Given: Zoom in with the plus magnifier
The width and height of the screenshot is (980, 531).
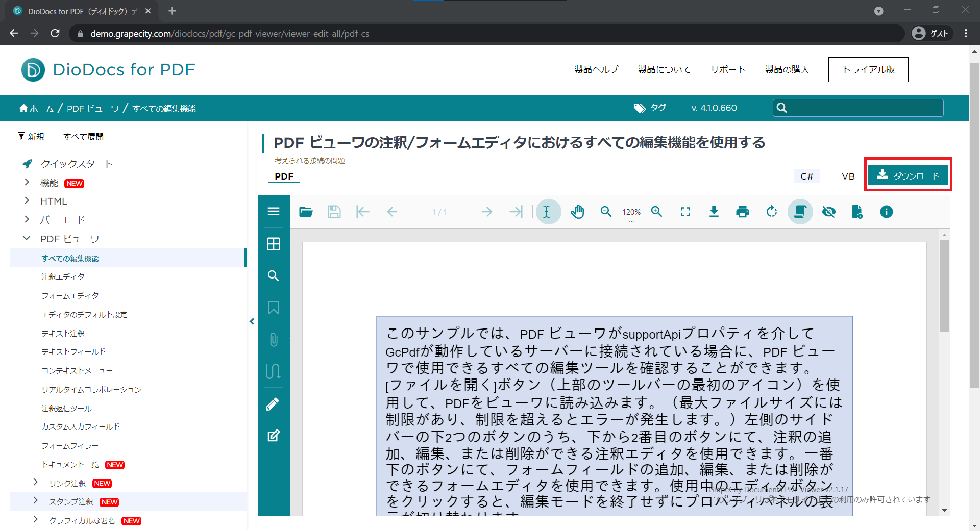Looking at the screenshot, I should [x=657, y=212].
